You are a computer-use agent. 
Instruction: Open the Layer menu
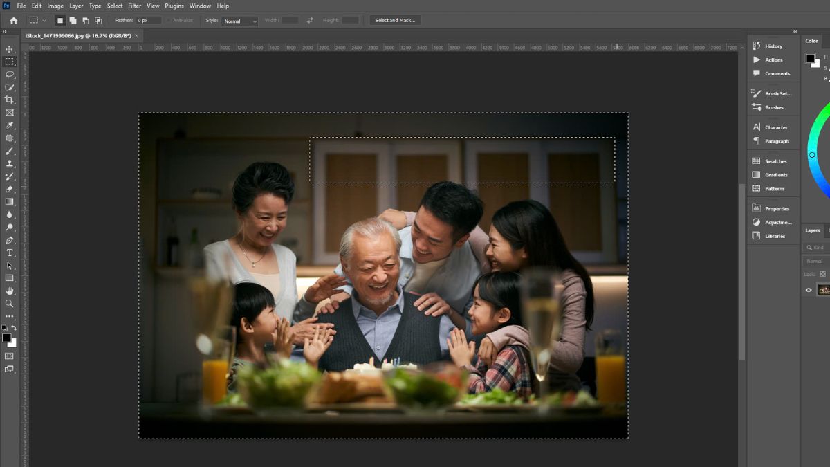76,6
